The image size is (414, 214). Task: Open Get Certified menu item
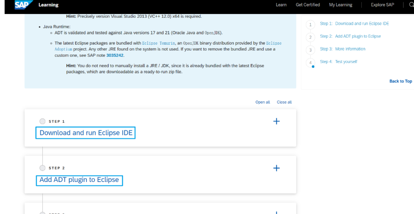click(308, 5)
